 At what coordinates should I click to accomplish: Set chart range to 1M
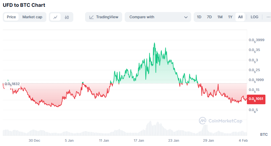220,17
